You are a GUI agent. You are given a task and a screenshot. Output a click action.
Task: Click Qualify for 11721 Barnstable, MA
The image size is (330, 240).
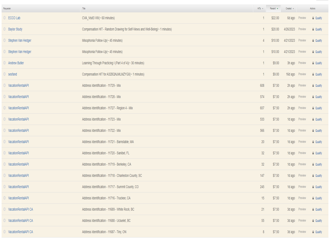[x=318, y=142]
